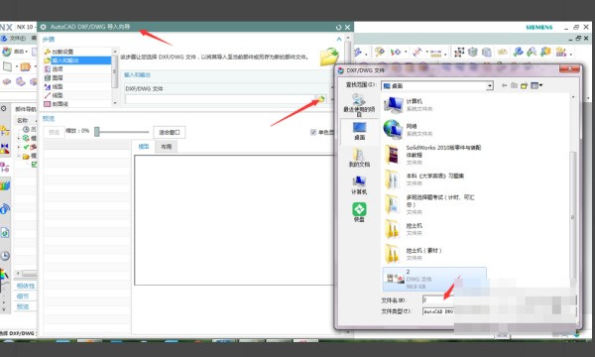The height and width of the screenshot is (357, 595).
Task: Select the 多项选择题考试 folder
Action: coord(429,204)
